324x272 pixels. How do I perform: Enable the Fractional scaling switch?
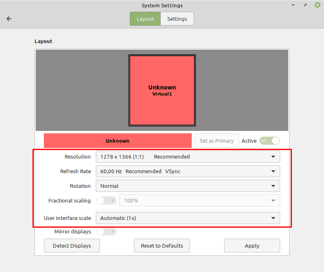pos(106,200)
